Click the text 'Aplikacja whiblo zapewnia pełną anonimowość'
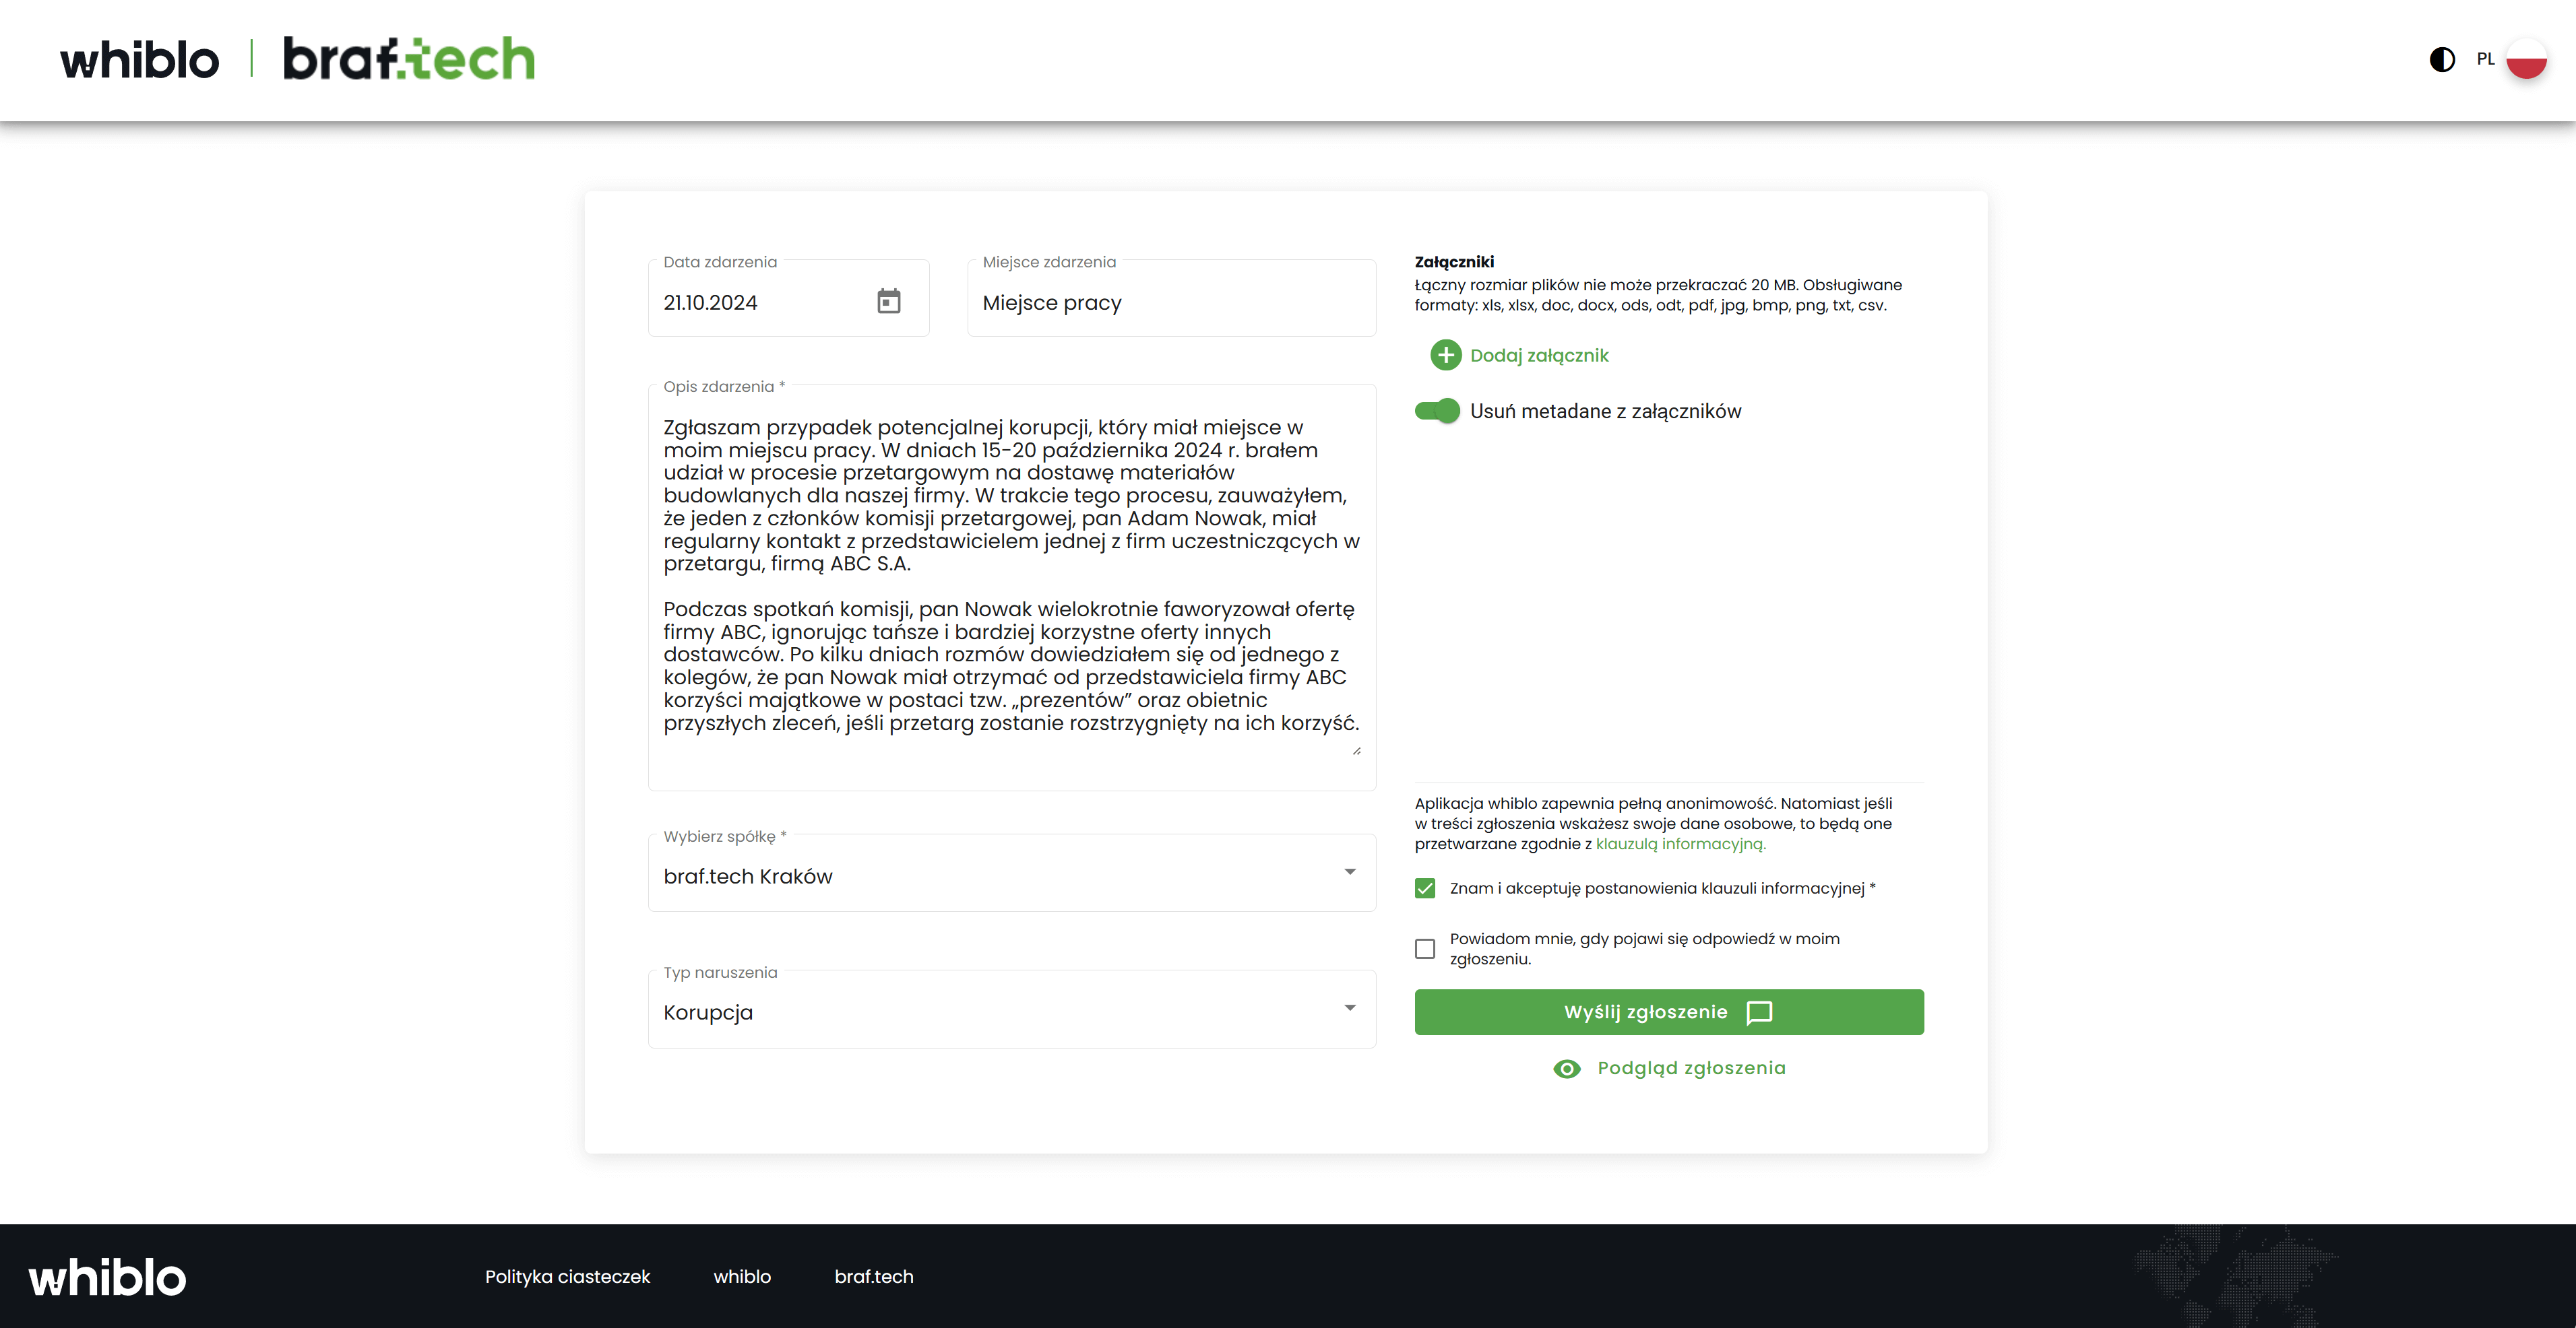Screen dimensions: 2576x1328 click(x=1595, y=803)
